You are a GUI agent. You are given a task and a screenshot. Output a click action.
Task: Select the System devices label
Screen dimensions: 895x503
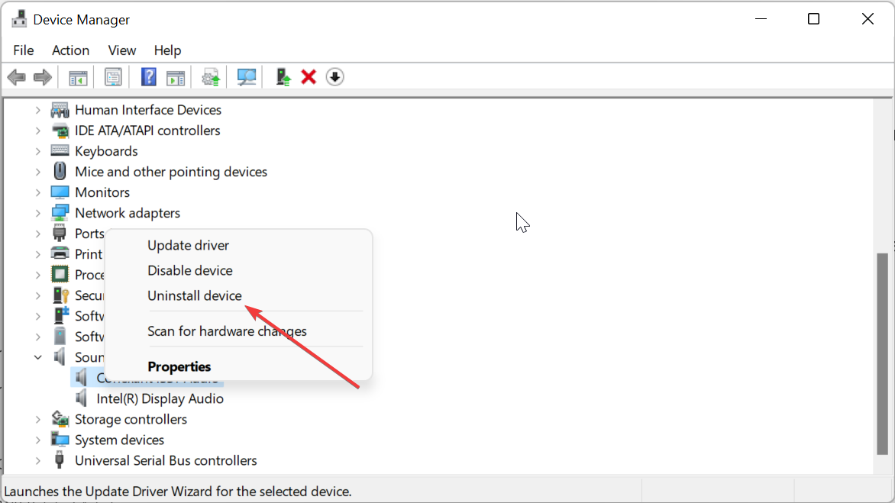119,440
